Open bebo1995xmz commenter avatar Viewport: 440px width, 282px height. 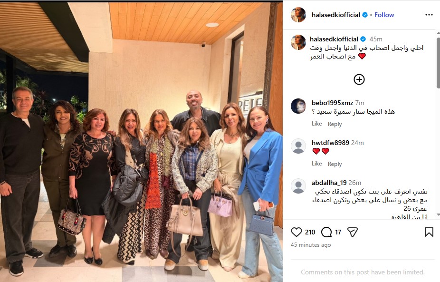(298, 106)
